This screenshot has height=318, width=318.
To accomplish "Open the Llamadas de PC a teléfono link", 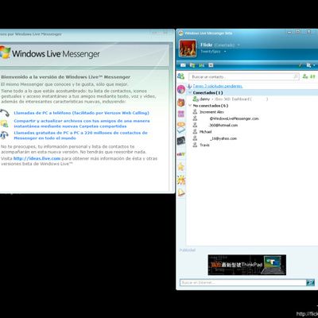I will pyautogui.click(x=81, y=113).
